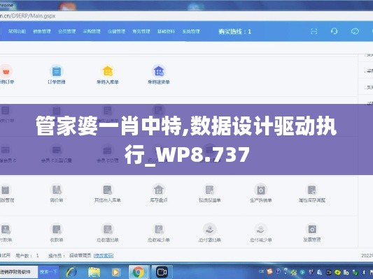
Task: Click the 搜索一下 taskbar button
Action: [x=48, y=271]
